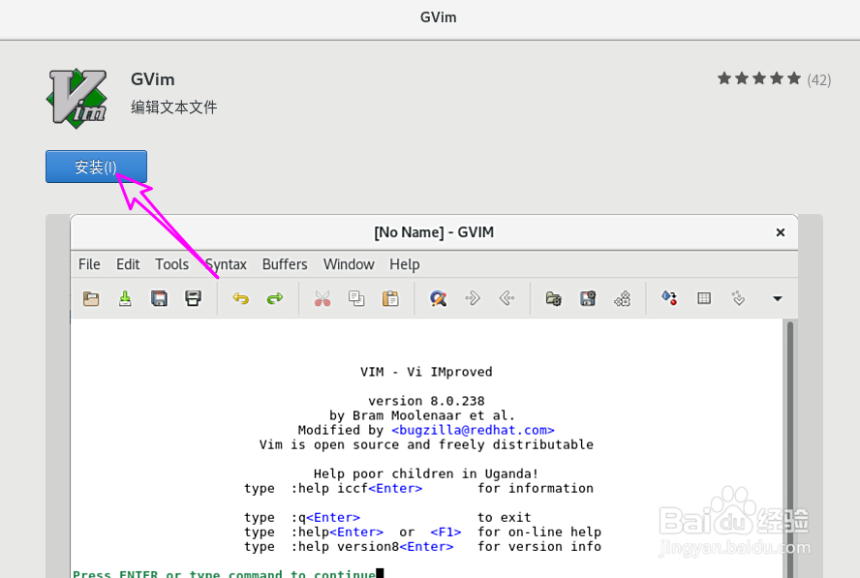
Task: Click the '[No Name] - GVIM' title text
Action: 434,232
